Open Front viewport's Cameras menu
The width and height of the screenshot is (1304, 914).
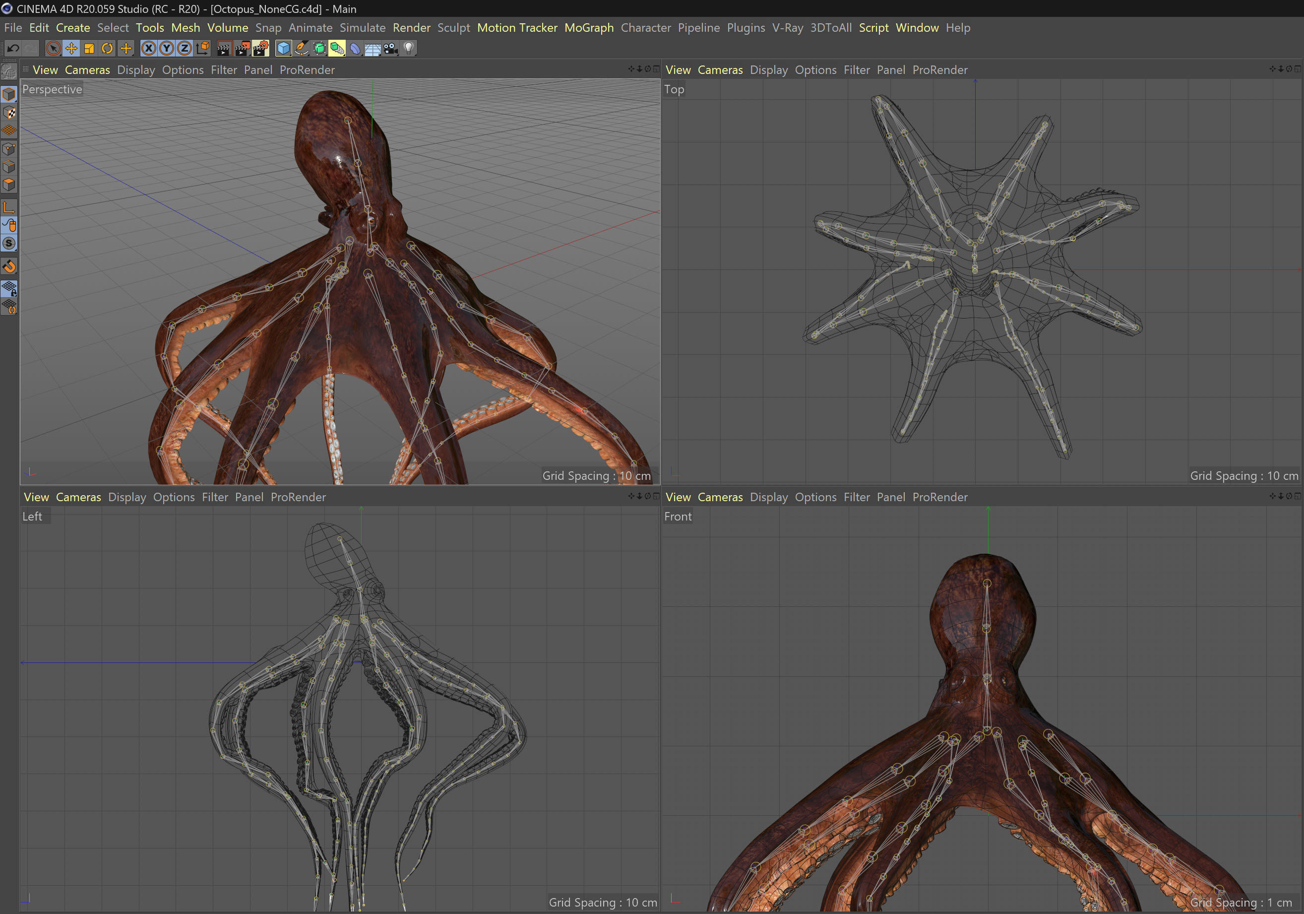coord(720,497)
